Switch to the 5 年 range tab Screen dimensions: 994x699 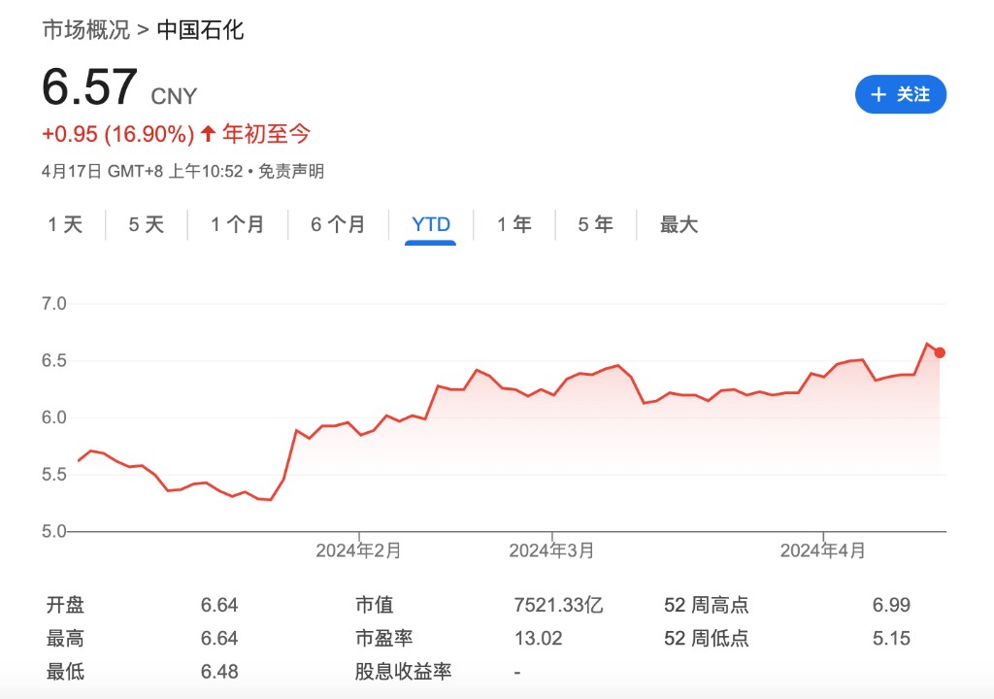[x=595, y=224]
